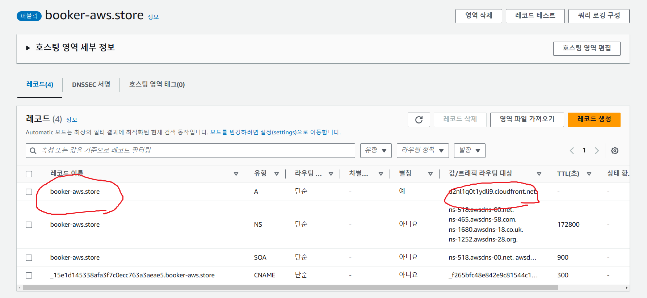Check the CNAME record row

click(x=29, y=276)
